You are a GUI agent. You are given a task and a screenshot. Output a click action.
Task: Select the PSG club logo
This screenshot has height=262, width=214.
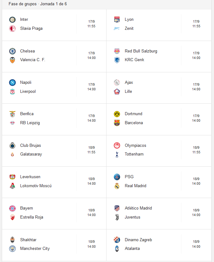[117, 177]
